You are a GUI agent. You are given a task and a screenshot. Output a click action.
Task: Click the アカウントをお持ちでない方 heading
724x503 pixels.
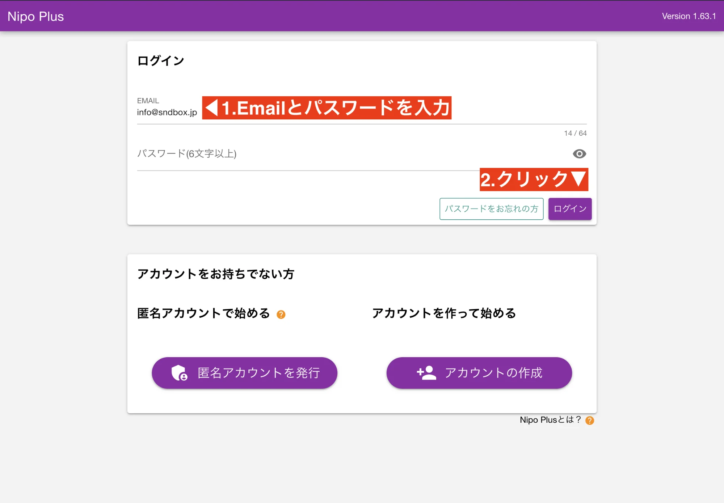216,274
